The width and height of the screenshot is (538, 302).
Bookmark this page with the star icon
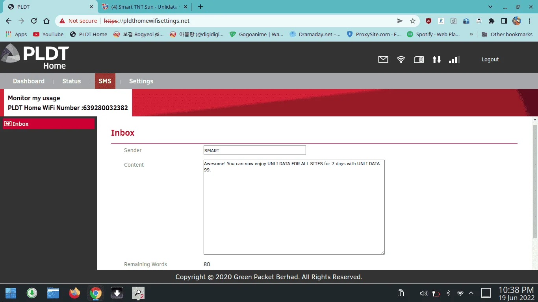[x=413, y=21]
